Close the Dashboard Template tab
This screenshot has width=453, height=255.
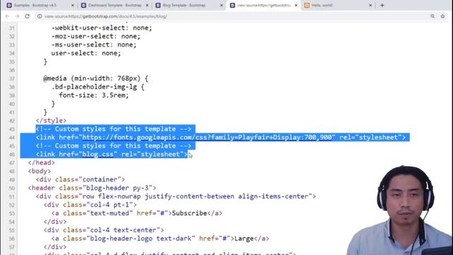[x=147, y=5]
